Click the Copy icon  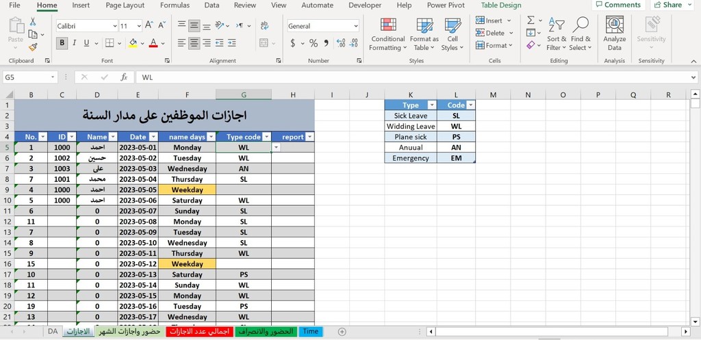[x=33, y=34]
